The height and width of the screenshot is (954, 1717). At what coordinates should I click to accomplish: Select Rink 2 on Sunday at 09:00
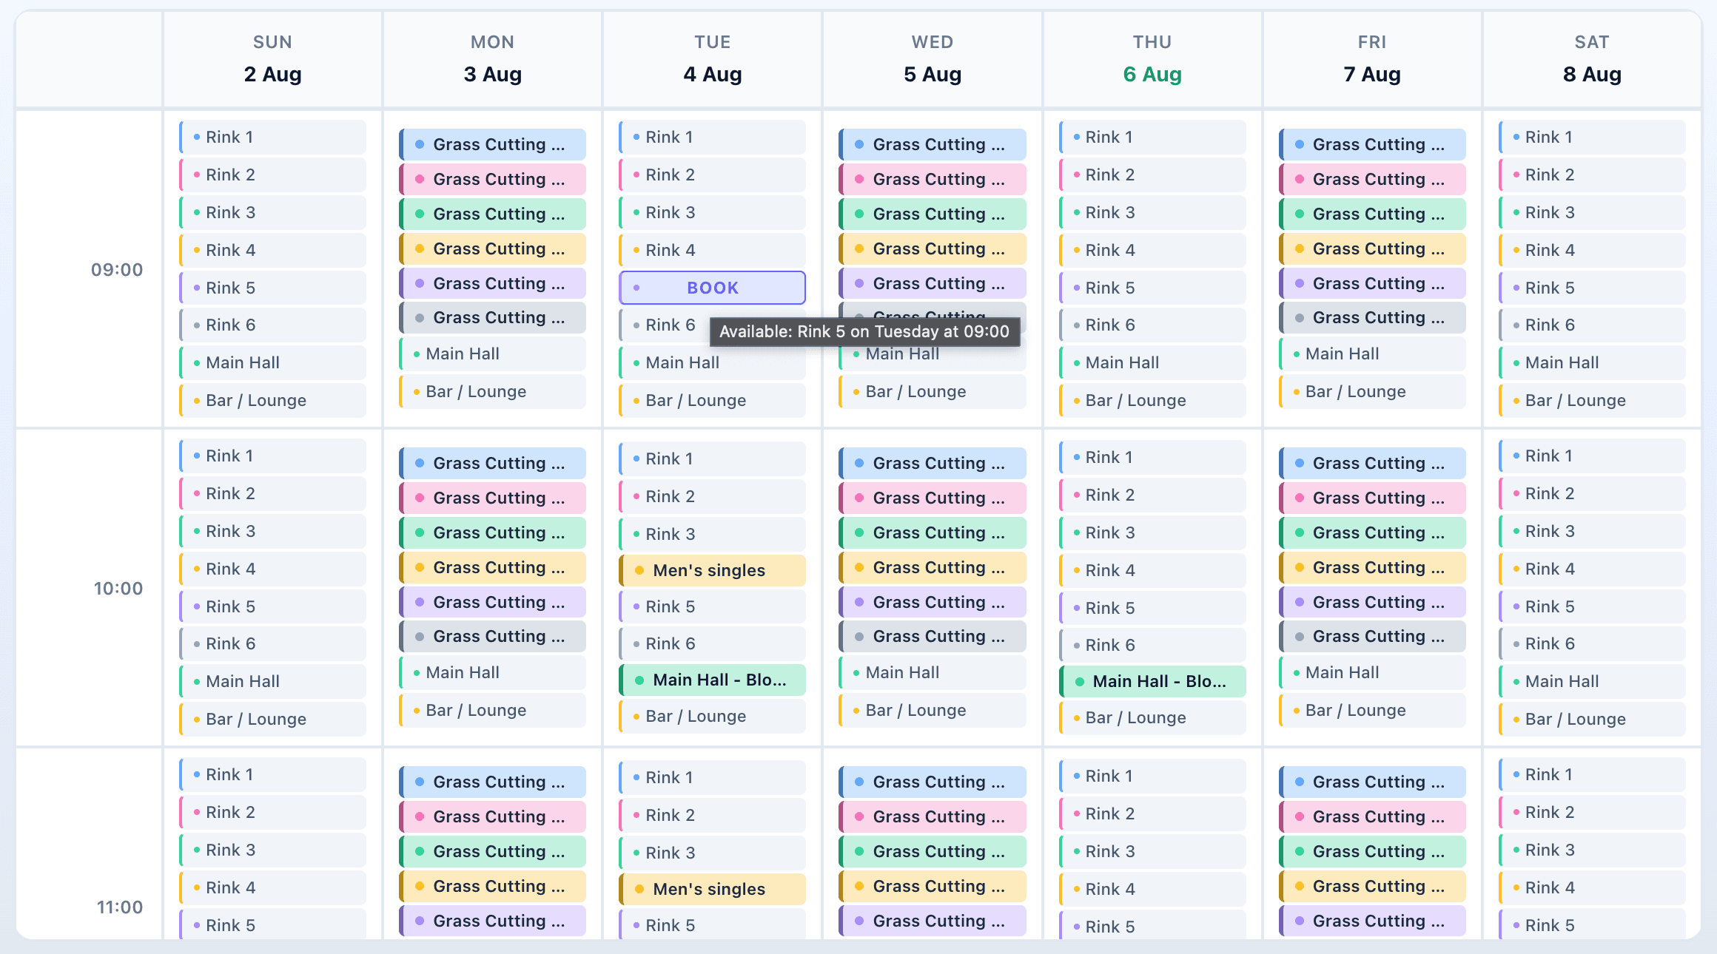[272, 175]
